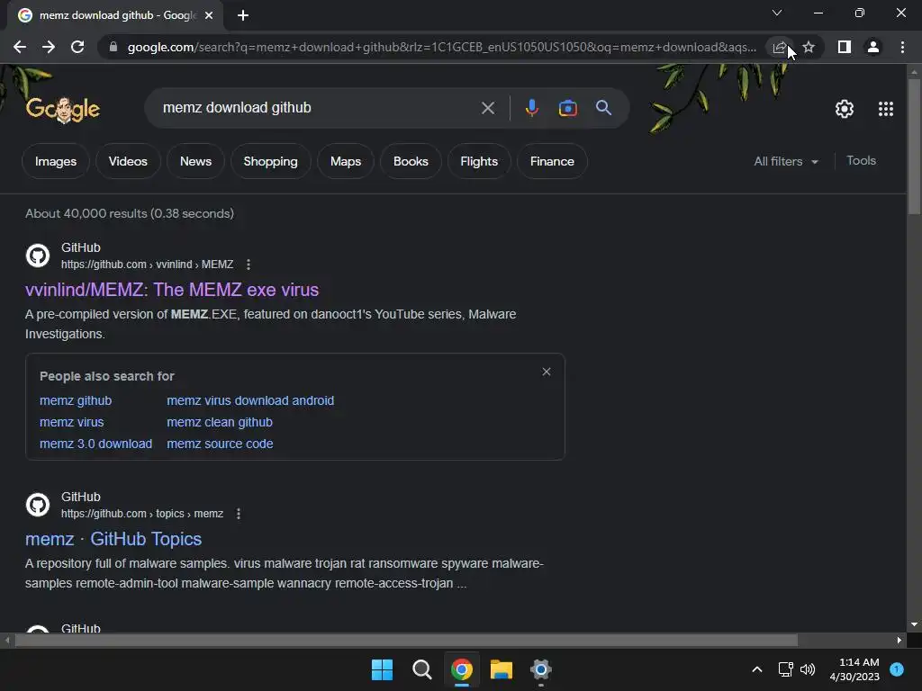The height and width of the screenshot is (691, 922).
Task: Search for memz clean github suggestion
Action: click(x=220, y=423)
